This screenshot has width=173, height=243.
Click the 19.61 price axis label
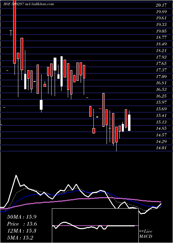coord(161,18)
